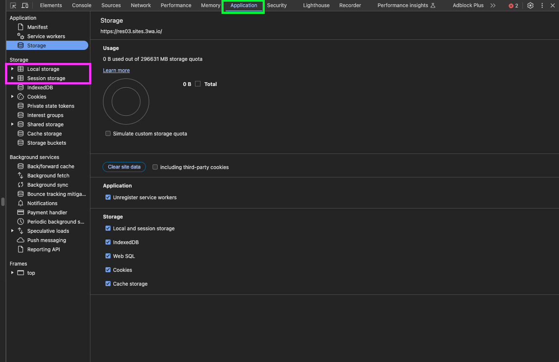Viewport: 559px width, 362px height.
Task: Toggle the device toolbar icon
Action: pos(25,5)
